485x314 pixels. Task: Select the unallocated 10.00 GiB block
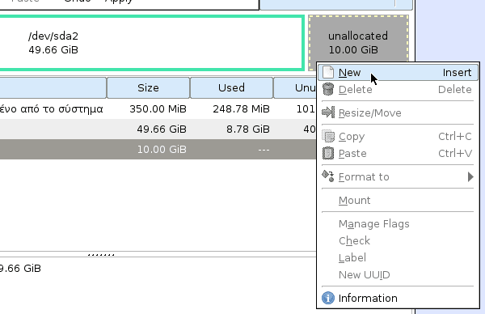point(358,43)
